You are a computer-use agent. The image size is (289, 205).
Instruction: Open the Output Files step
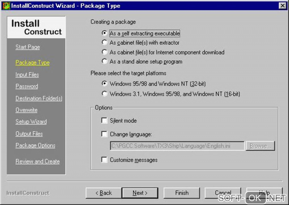pyautogui.click(x=29, y=134)
